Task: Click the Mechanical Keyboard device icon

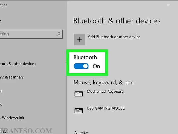Action: point(78,94)
